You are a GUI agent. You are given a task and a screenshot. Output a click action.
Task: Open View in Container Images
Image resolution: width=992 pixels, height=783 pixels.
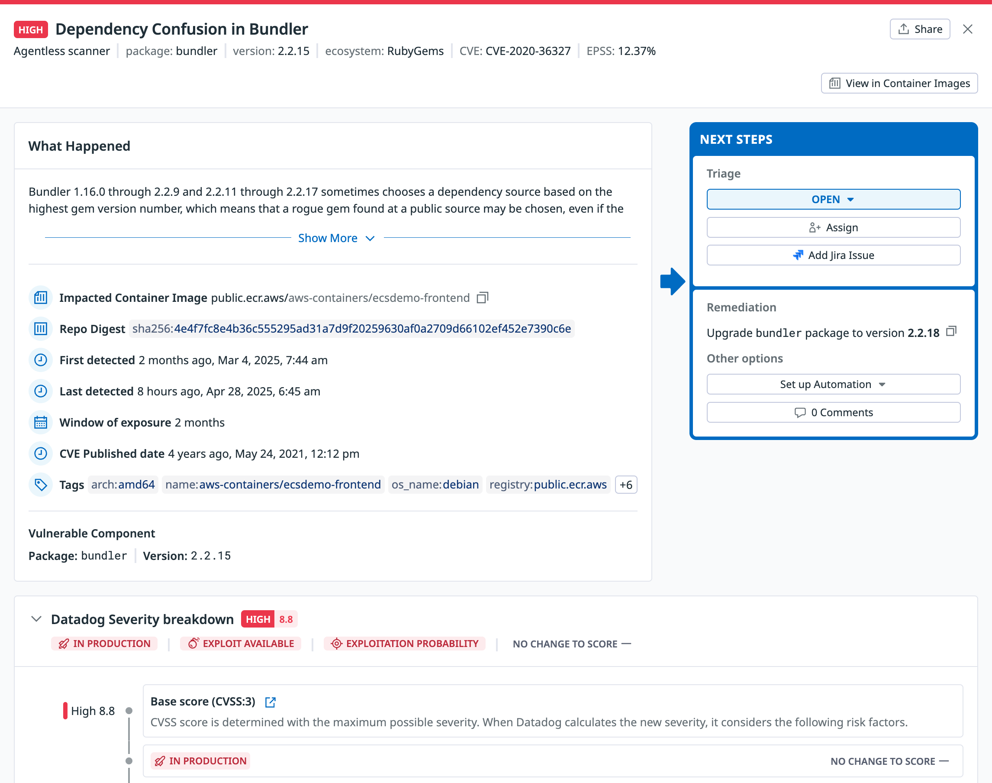click(899, 84)
